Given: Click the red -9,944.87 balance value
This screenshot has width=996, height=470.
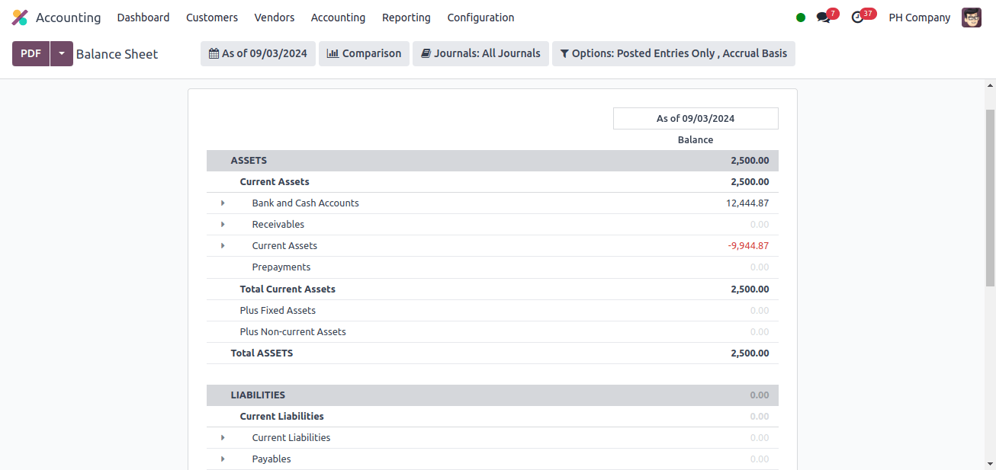Looking at the screenshot, I should pos(748,246).
